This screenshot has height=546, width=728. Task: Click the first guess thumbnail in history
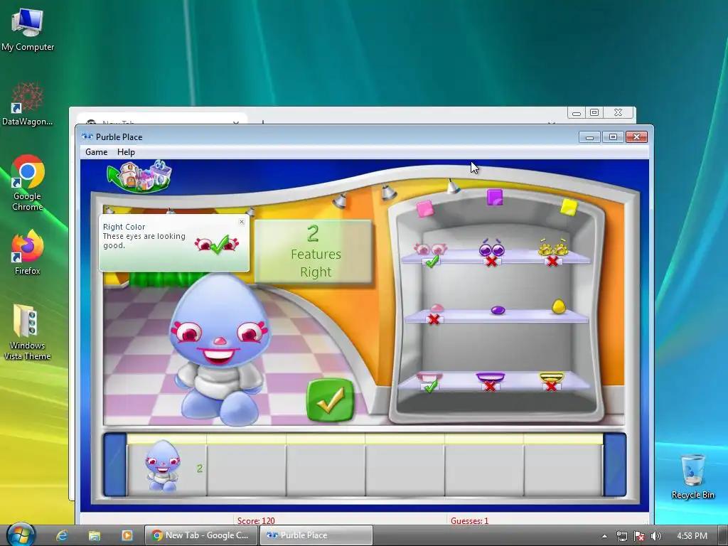tap(162, 466)
